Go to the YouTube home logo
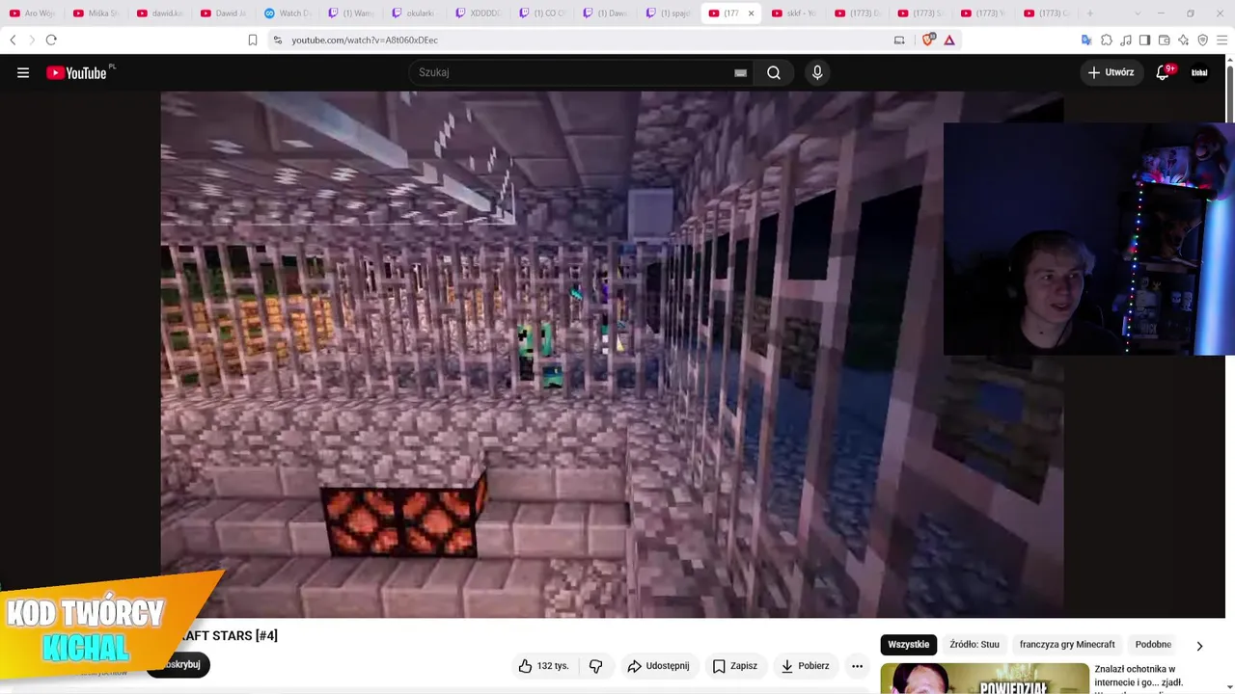This screenshot has height=694, width=1235. pos(78,72)
